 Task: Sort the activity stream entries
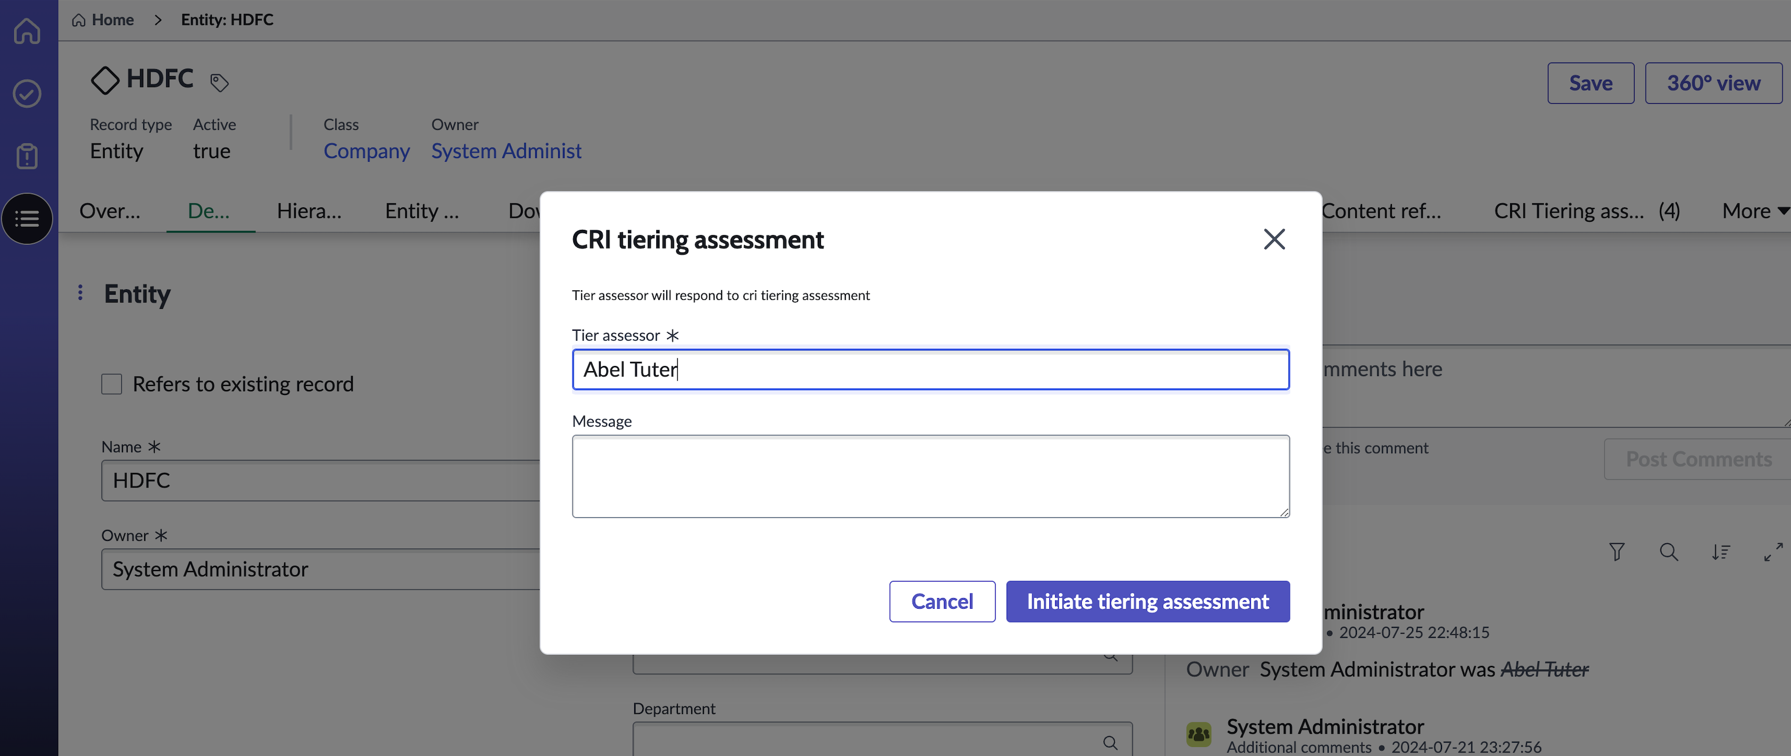tap(1721, 552)
